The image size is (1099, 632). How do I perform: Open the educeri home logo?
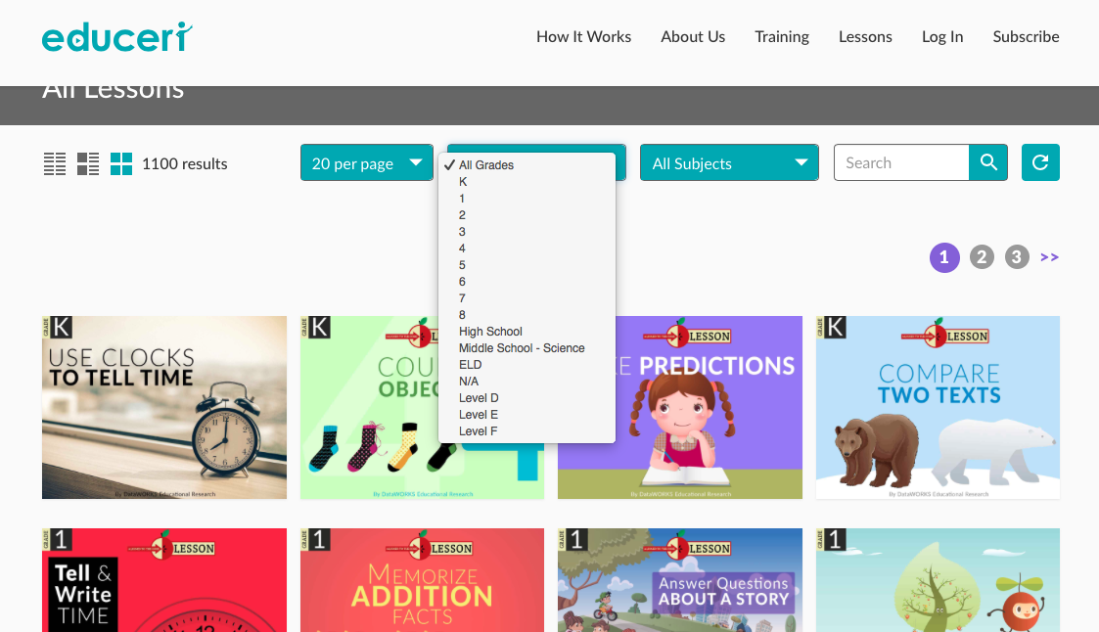tap(115, 36)
